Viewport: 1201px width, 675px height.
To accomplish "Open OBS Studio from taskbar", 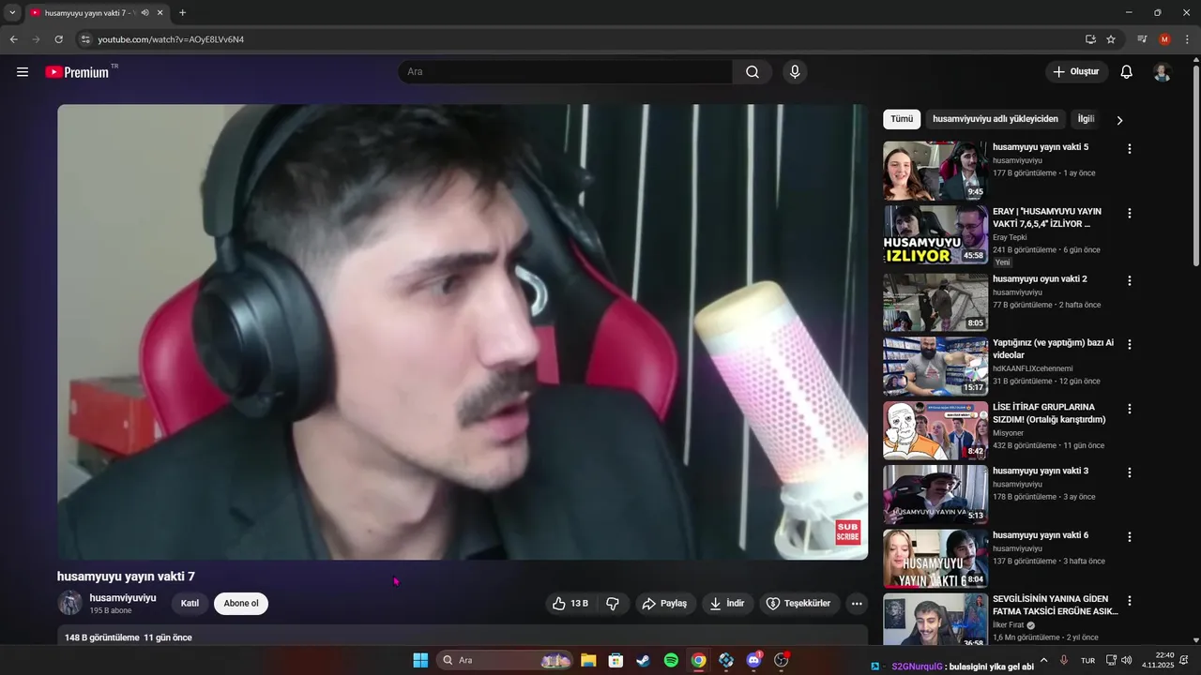I will (782, 660).
